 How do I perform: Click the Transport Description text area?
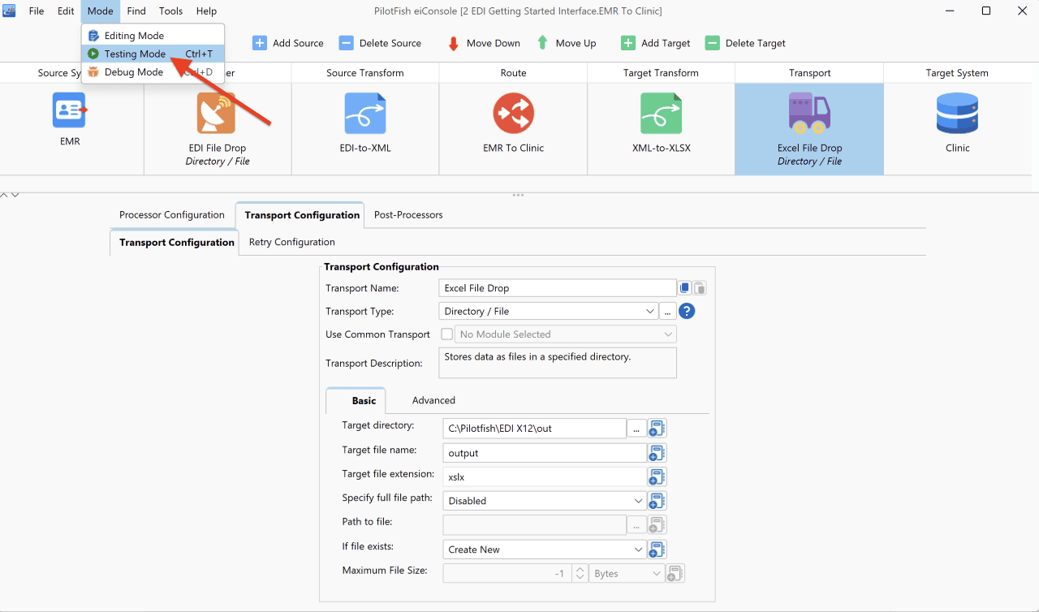[x=558, y=363]
